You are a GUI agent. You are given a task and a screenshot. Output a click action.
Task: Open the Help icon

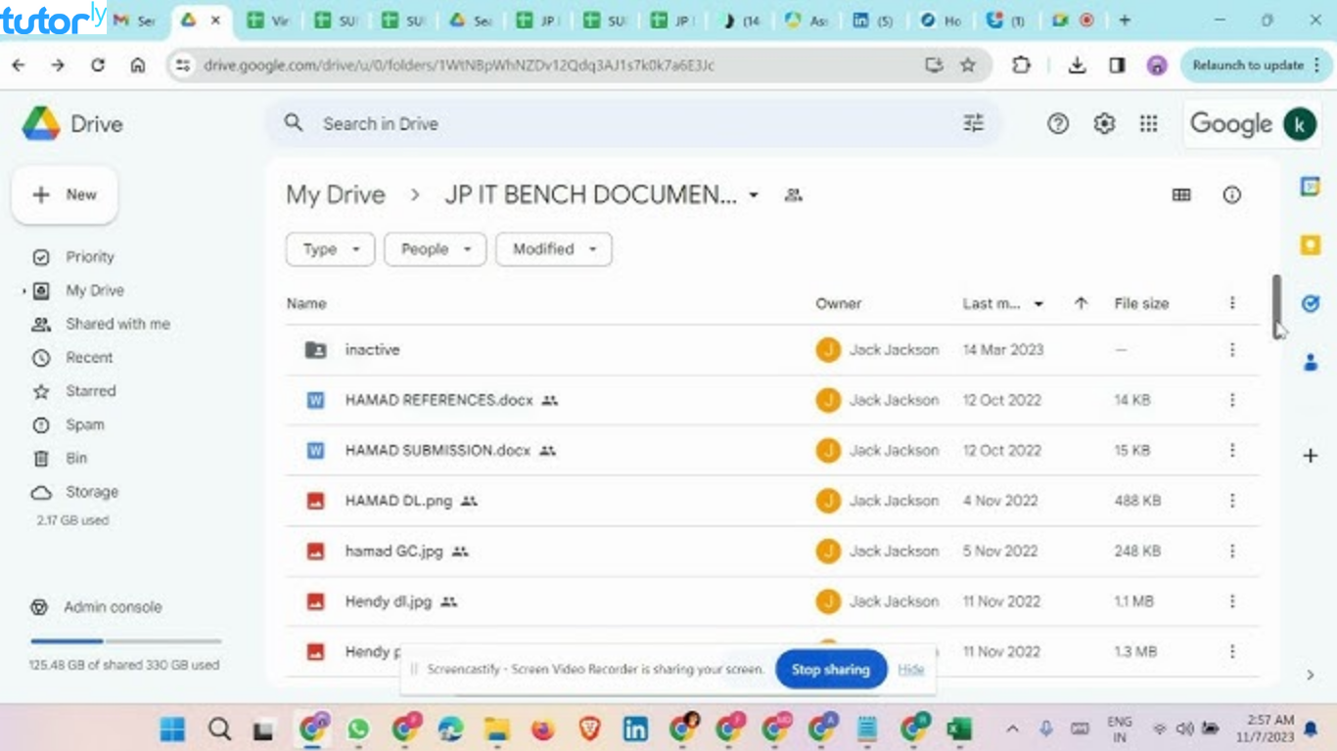pyautogui.click(x=1058, y=123)
